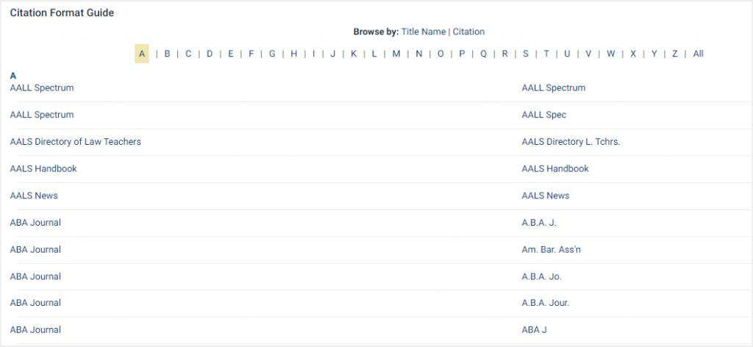Image resolution: width=753 pixels, height=347 pixels.
Task: Open the first AALL Spectrum title link
Action: point(42,87)
